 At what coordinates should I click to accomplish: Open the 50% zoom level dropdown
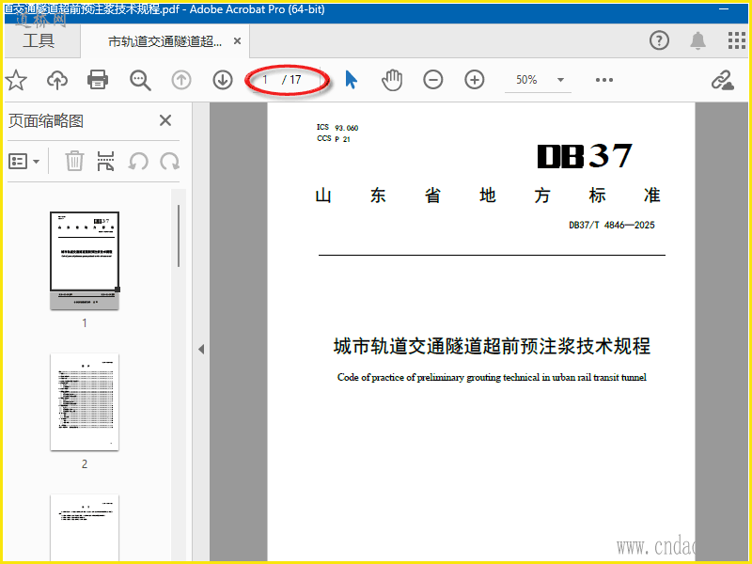(538, 80)
